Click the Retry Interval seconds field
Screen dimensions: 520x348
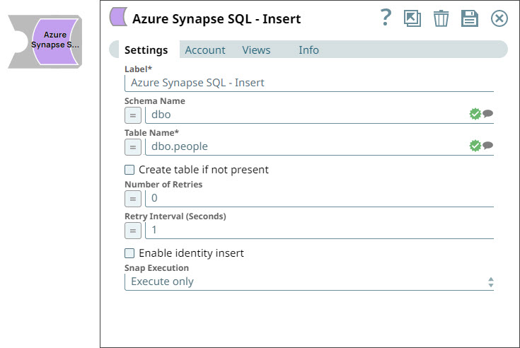pos(319,230)
